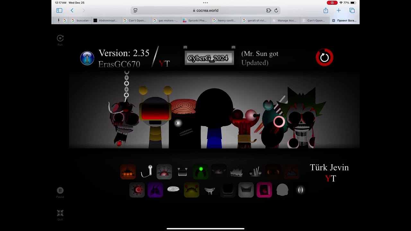This screenshot has width=411, height=231.
Task: Open the extensions icon in the address bar
Action: coord(269,11)
